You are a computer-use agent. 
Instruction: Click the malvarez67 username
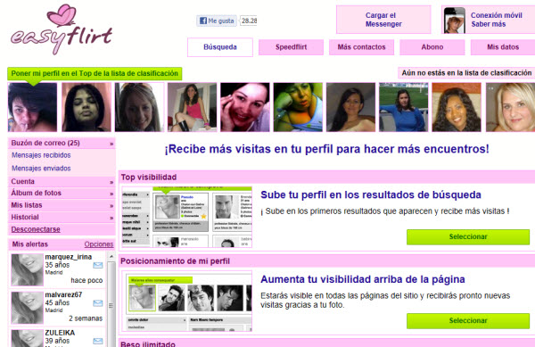pos(63,294)
